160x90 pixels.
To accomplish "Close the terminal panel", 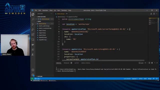I will click(157, 63).
